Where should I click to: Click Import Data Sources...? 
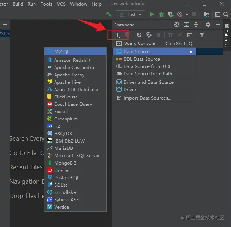click(x=155, y=98)
